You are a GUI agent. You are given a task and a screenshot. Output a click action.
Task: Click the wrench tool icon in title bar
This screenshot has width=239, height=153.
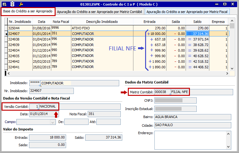tap(21, 4)
